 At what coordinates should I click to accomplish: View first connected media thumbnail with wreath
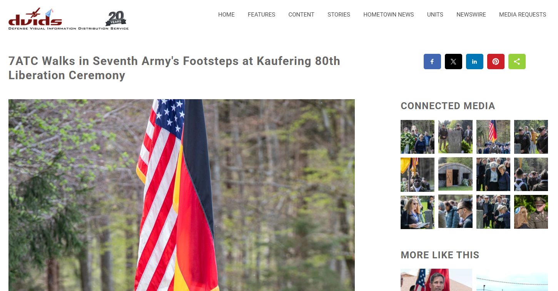click(418, 137)
